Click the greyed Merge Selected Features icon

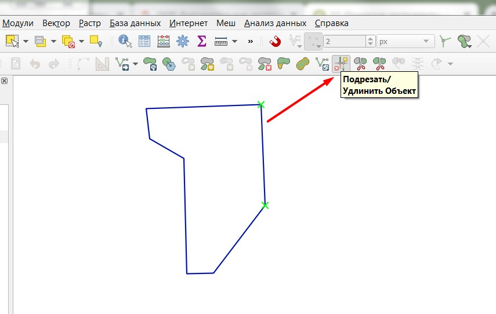[399, 64]
